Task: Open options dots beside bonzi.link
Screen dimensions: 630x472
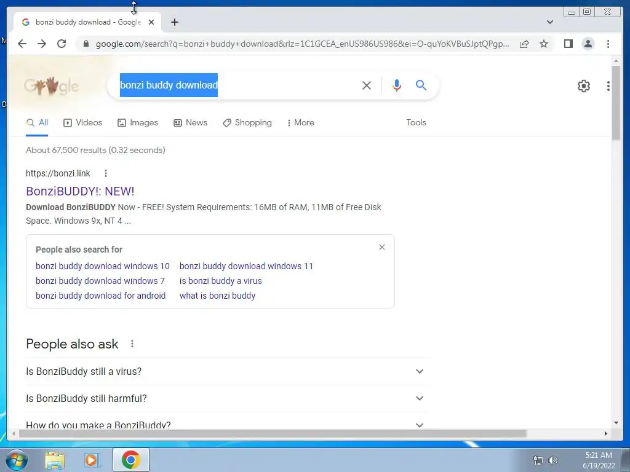Action: (106, 173)
